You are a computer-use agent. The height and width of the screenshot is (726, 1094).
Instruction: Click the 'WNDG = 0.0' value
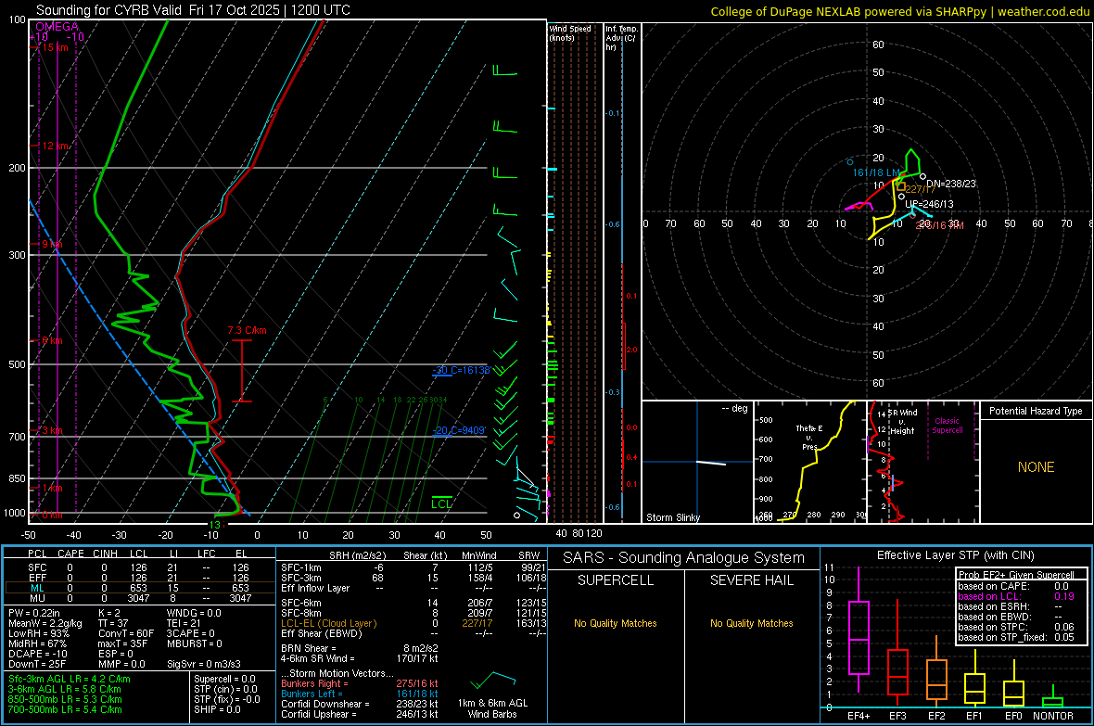[194, 613]
